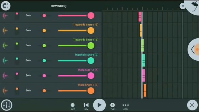This screenshot has height=112, width=199.
Task: Solo the Trapaholic Snare (13) track
Action: [x=28, y=30]
